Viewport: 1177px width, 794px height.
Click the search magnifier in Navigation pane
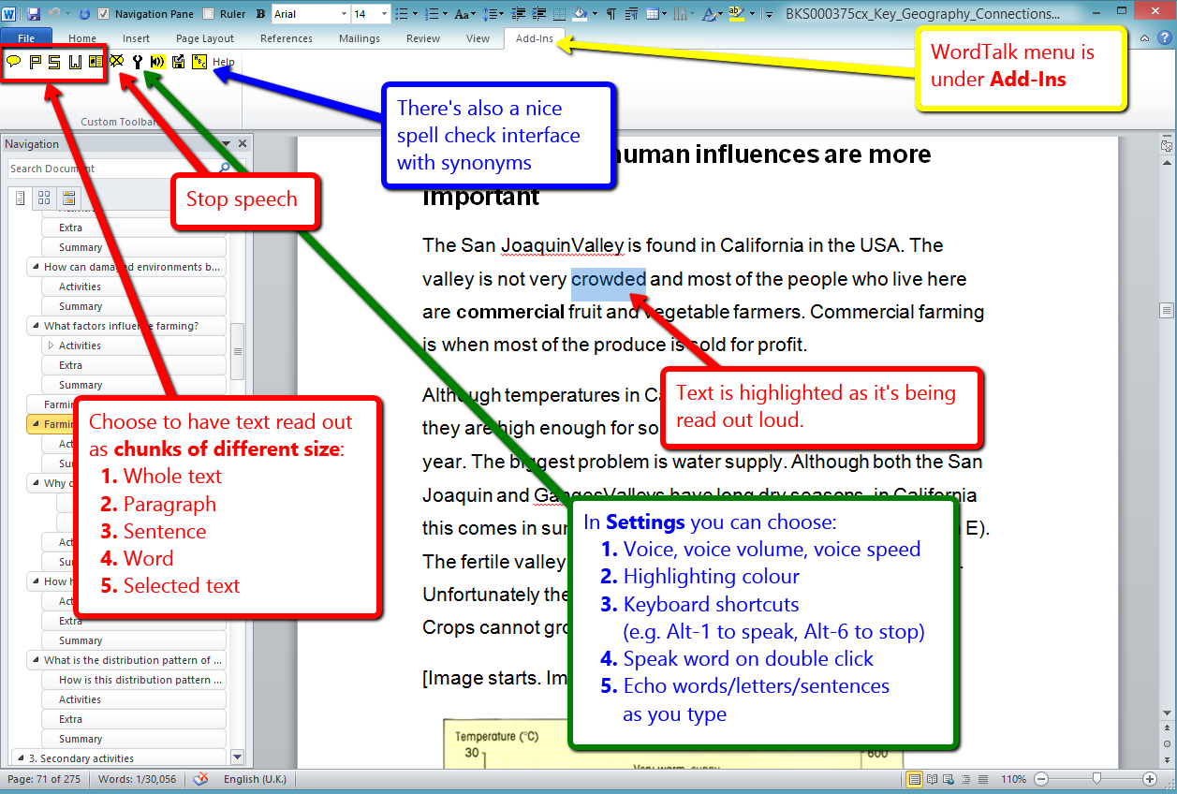click(225, 169)
